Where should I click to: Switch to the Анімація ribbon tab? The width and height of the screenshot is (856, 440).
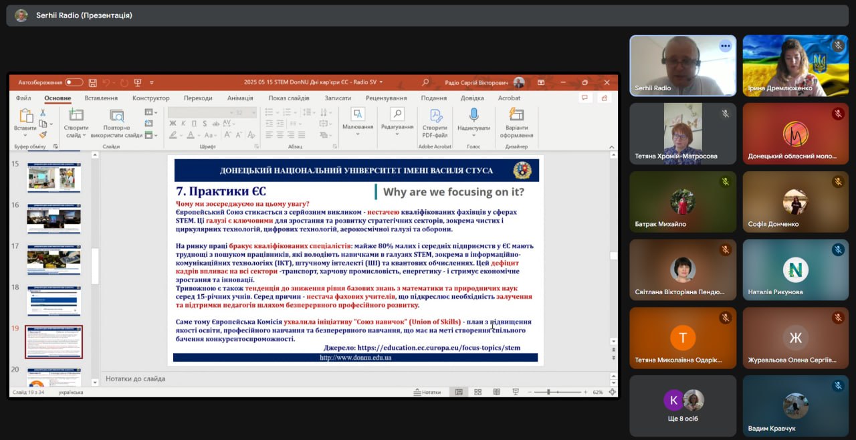tap(240, 98)
